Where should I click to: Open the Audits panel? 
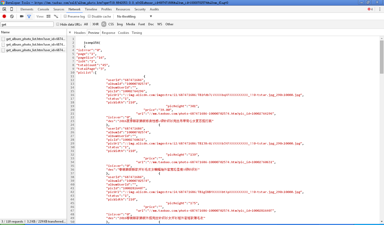pos(154,9)
